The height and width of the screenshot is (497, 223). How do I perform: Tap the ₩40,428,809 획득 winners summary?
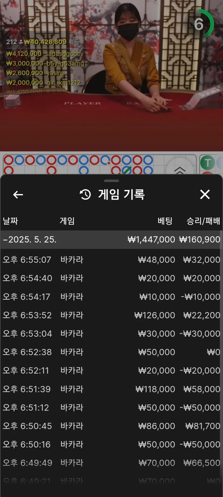[43, 42]
